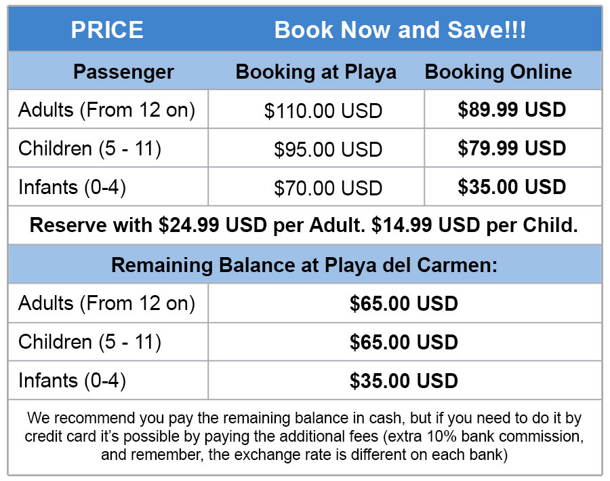Click the Children remaining balance $65.00 USD
610x481 pixels.
pyautogui.click(x=404, y=342)
